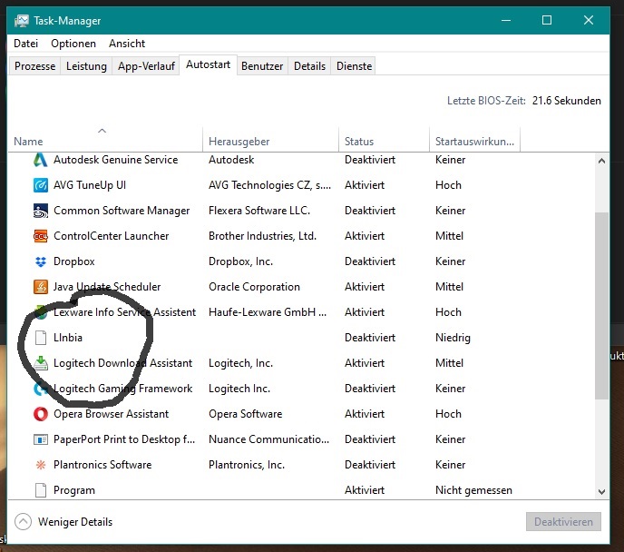Collapse view with Weniger Details

tap(63, 522)
